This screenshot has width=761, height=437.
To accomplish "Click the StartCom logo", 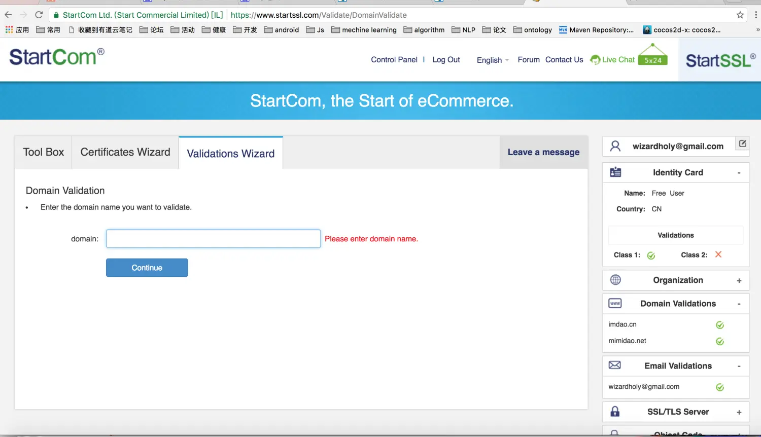I will pos(57,57).
